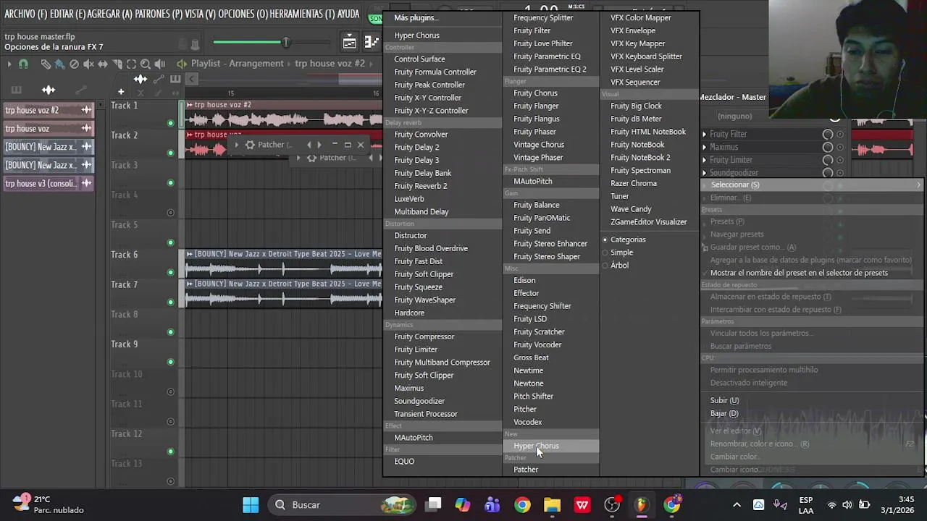The width and height of the screenshot is (927, 521).
Task: Open the playlist view button in top toolbar
Action: point(350,42)
